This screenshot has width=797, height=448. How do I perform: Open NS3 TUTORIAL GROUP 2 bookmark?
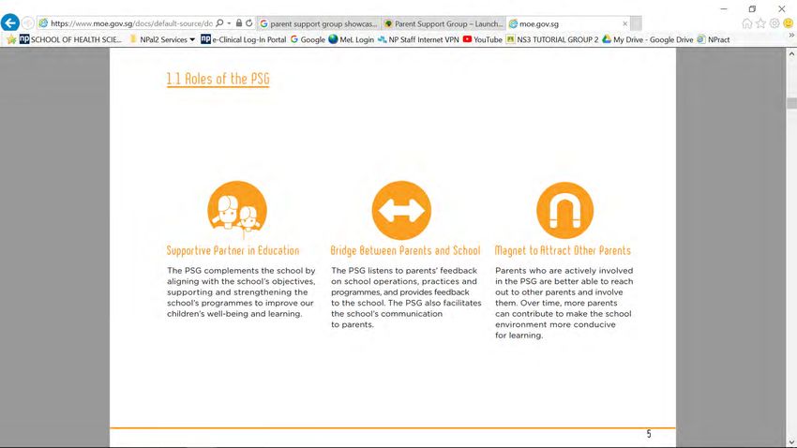tap(552, 39)
